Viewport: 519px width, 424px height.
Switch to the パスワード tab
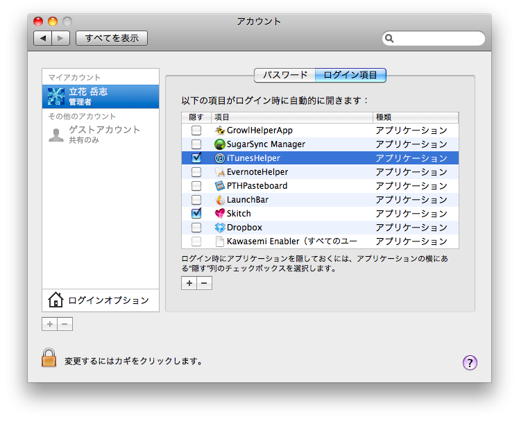pyautogui.click(x=284, y=75)
